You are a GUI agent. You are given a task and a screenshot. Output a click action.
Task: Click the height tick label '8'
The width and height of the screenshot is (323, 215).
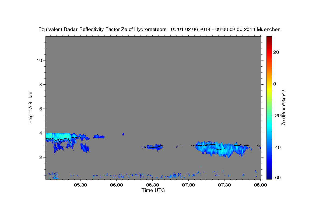[x=40, y=84]
